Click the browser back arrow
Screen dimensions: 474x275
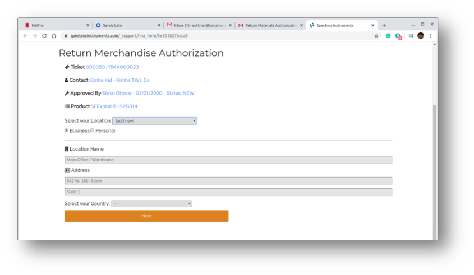coord(25,36)
